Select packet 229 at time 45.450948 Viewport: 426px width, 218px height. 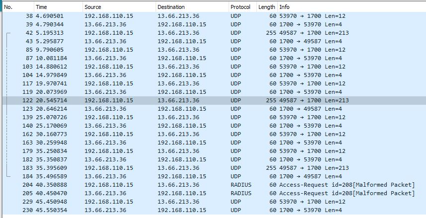coord(214,202)
